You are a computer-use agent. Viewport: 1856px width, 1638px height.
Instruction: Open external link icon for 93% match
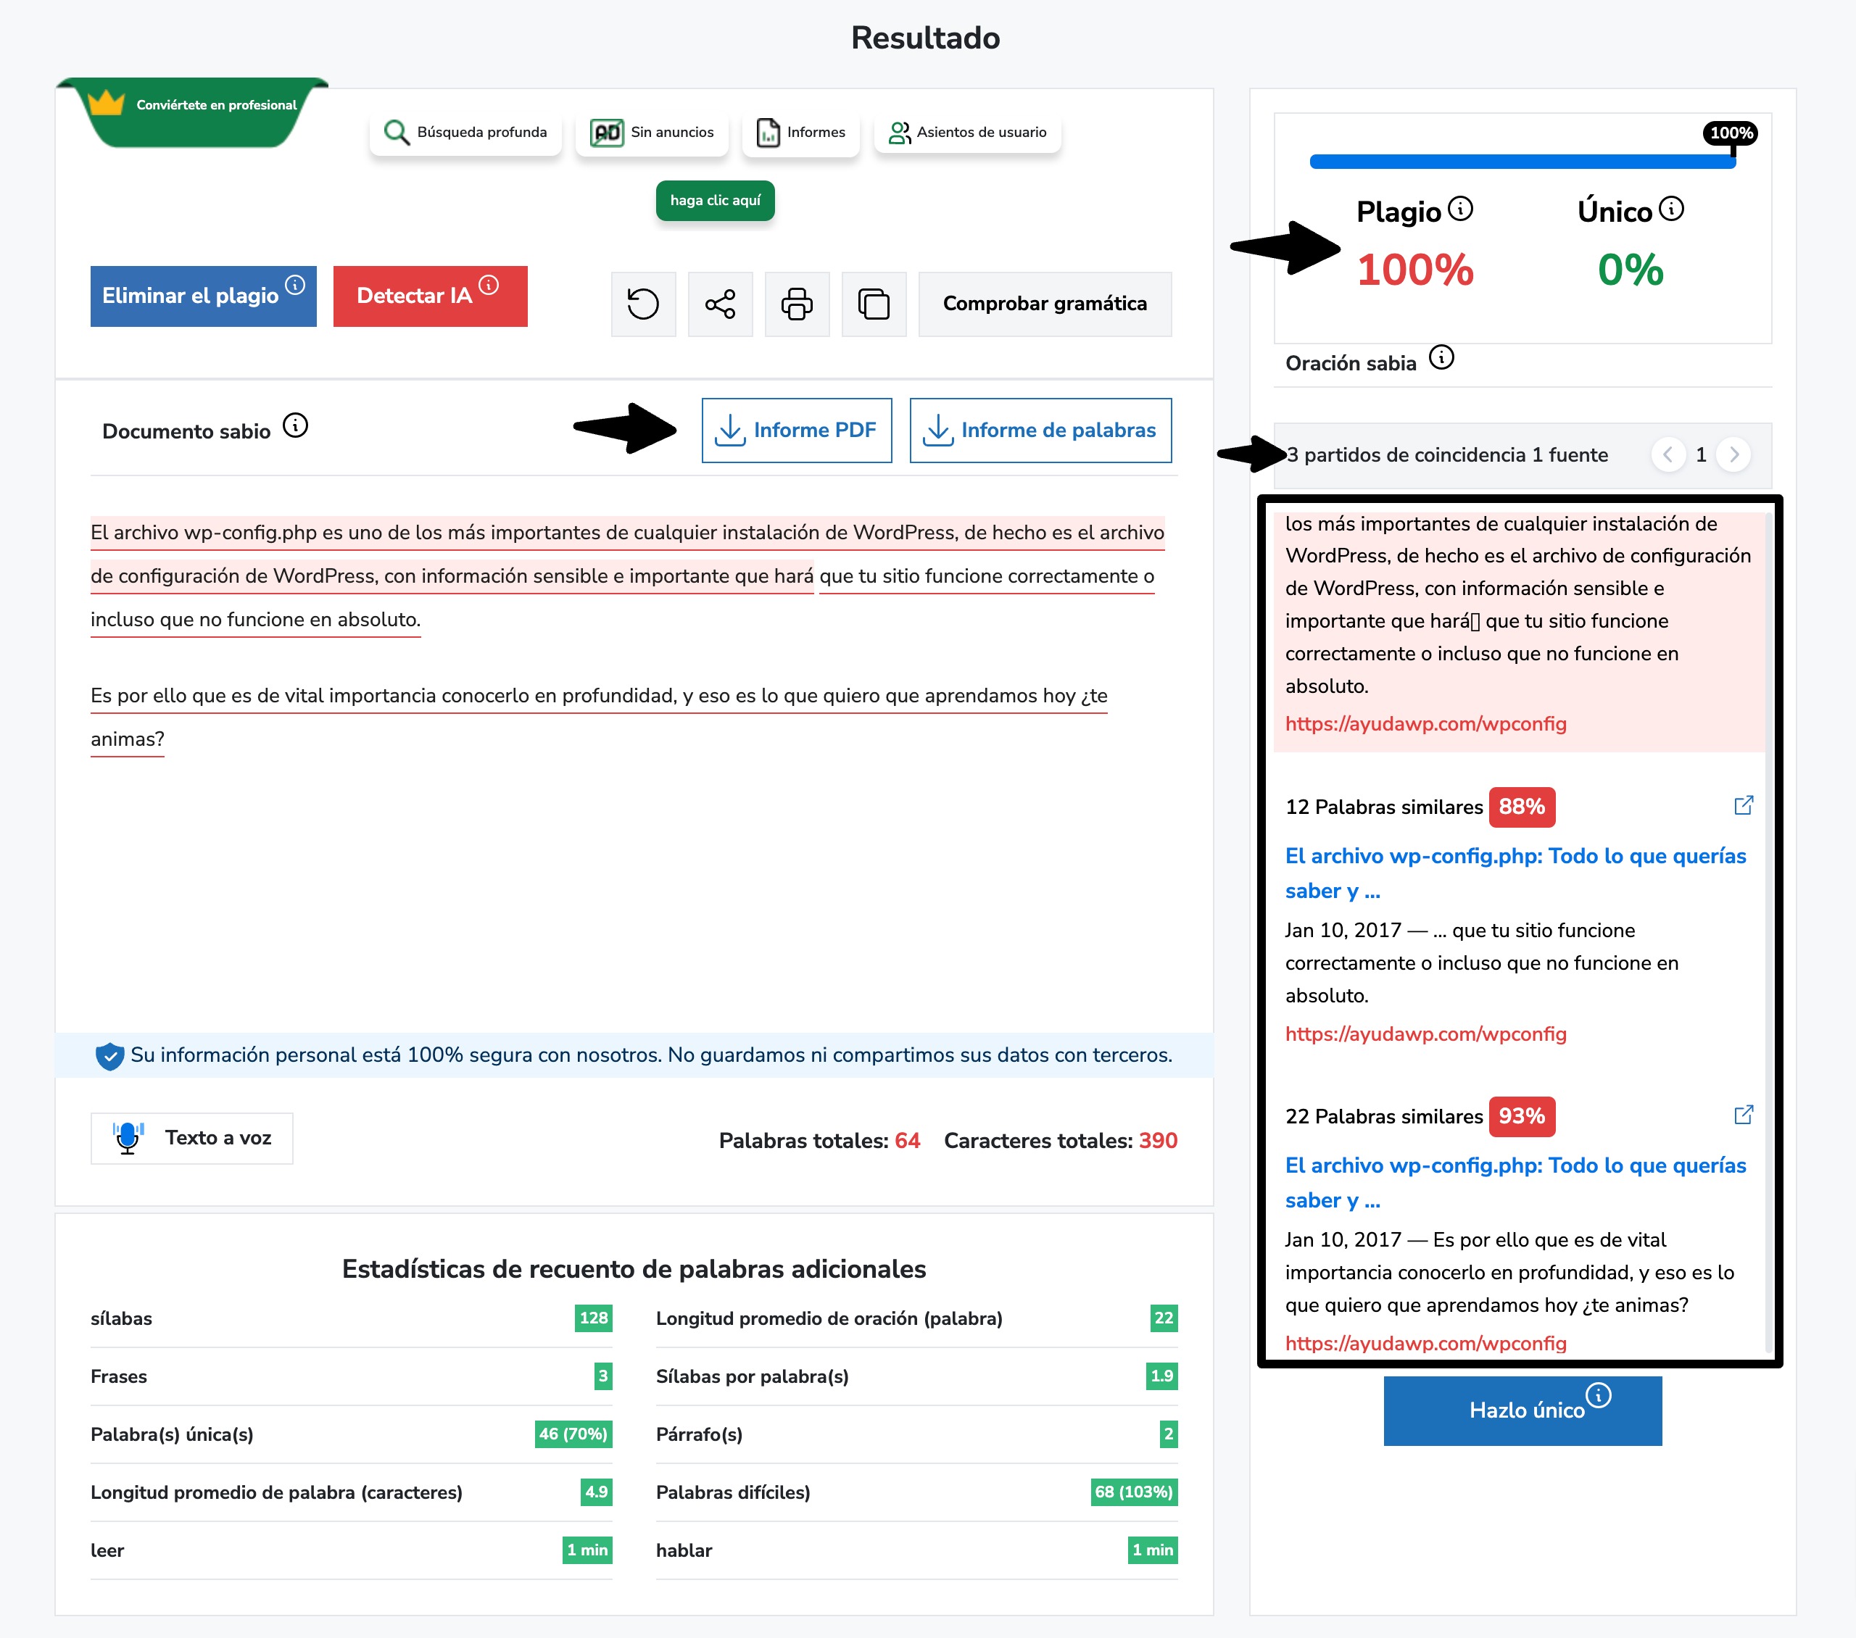1742,1115
